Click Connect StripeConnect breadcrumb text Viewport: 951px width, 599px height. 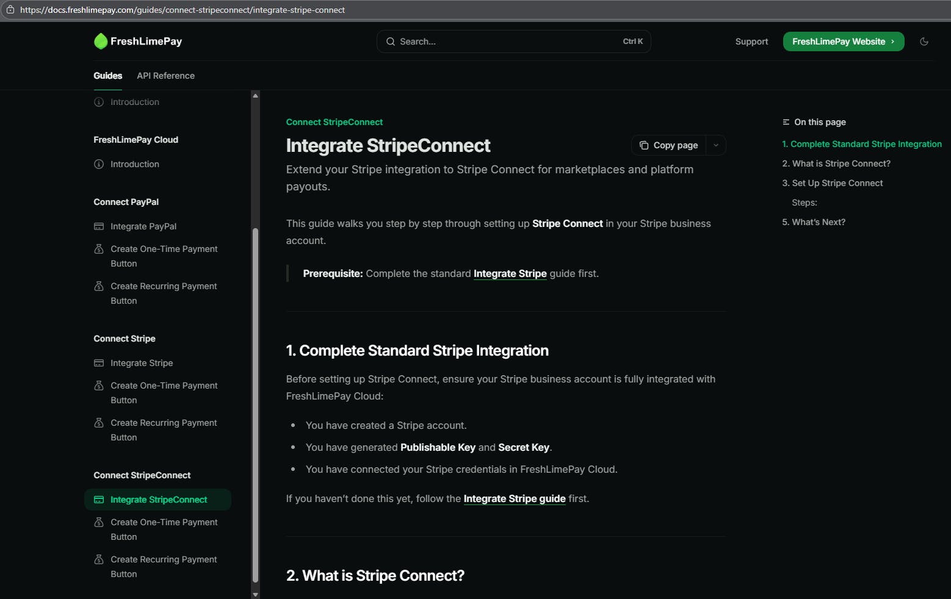334,122
